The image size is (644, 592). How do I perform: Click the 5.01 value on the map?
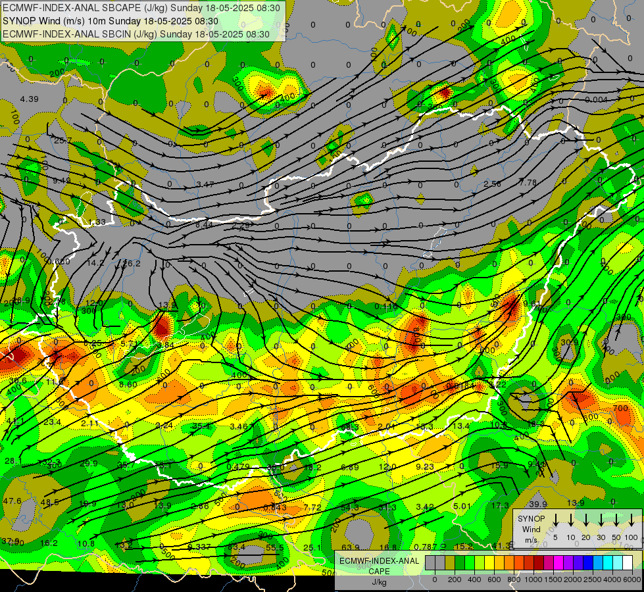pos(462,506)
